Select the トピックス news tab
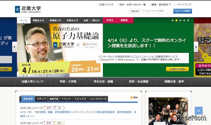Image resolution: width=211 pixels, height=125 pixels. click(80, 99)
